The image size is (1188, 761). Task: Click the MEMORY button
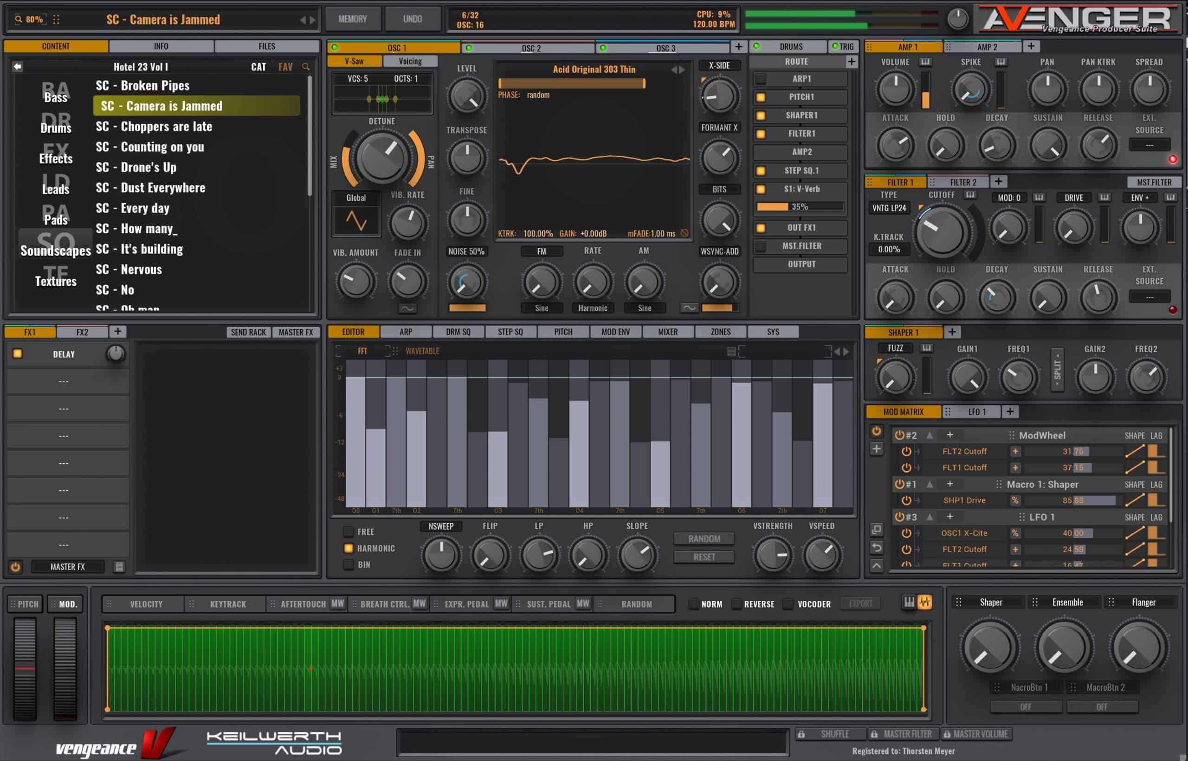pos(353,19)
